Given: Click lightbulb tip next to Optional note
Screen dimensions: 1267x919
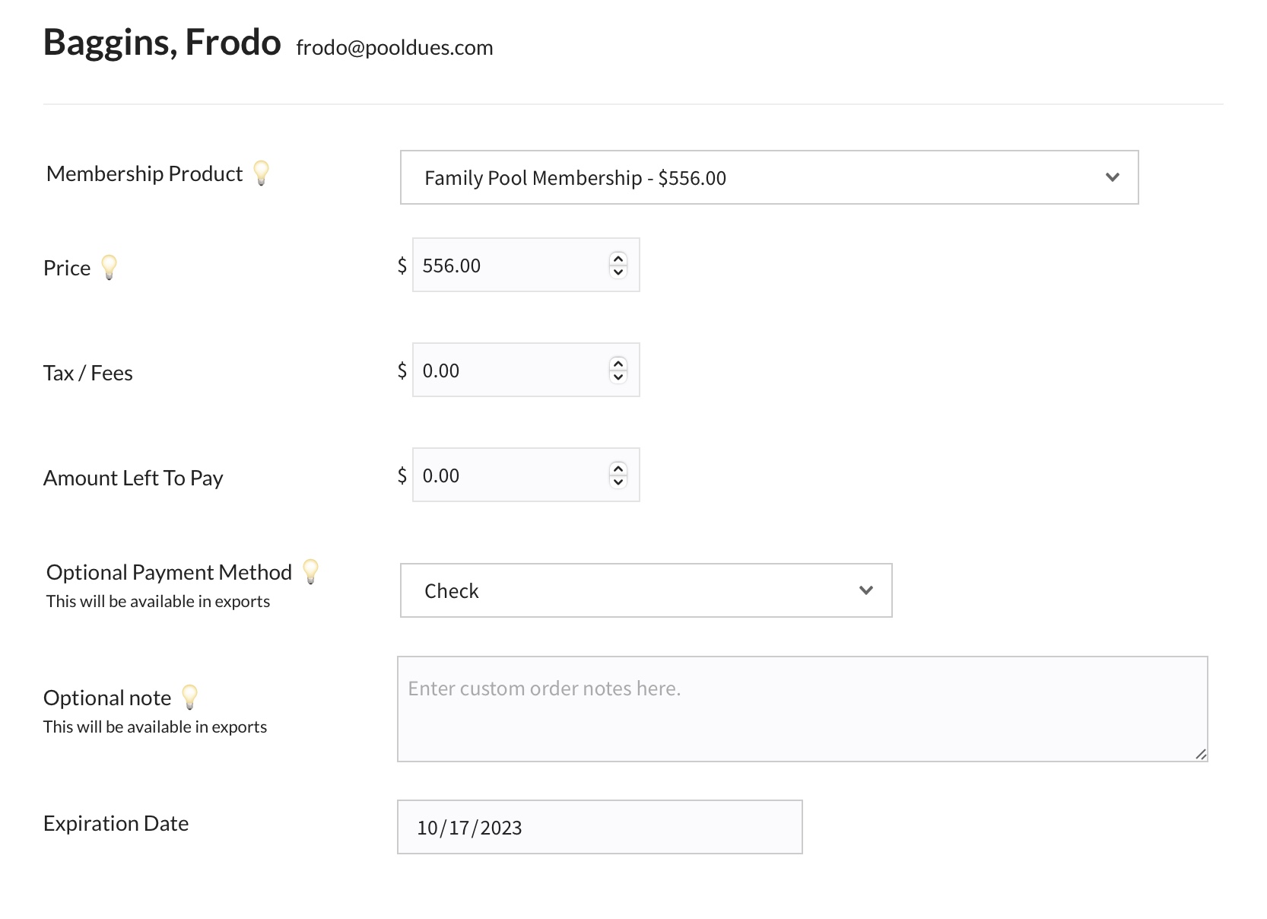Looking at the screenshot, I should point(190,697).
